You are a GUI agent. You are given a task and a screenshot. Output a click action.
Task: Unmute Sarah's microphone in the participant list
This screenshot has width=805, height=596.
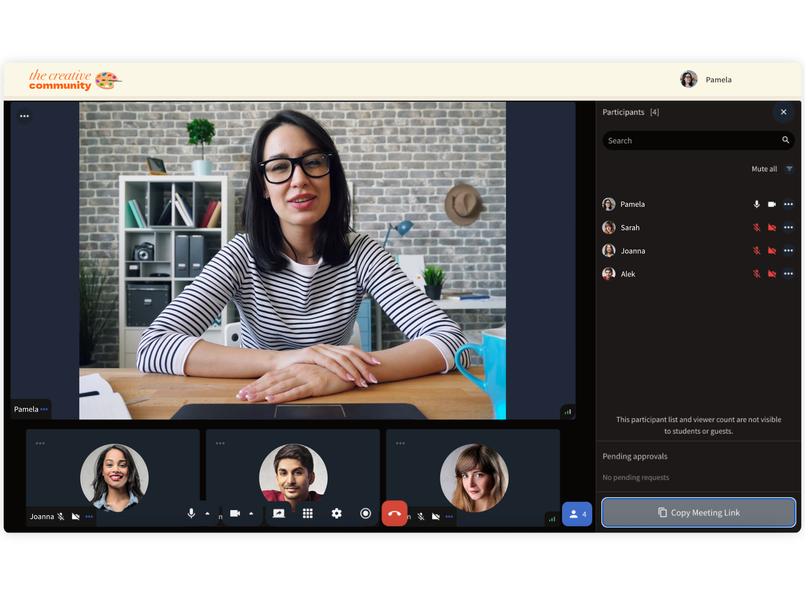click(757, 227)
